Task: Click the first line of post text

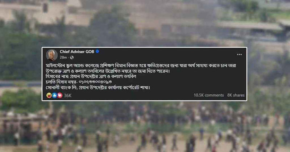Action: coord(141,66)
